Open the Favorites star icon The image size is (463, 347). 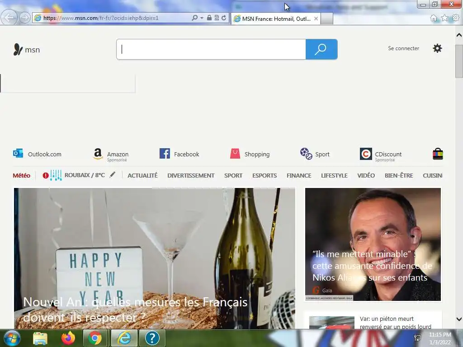444,18
